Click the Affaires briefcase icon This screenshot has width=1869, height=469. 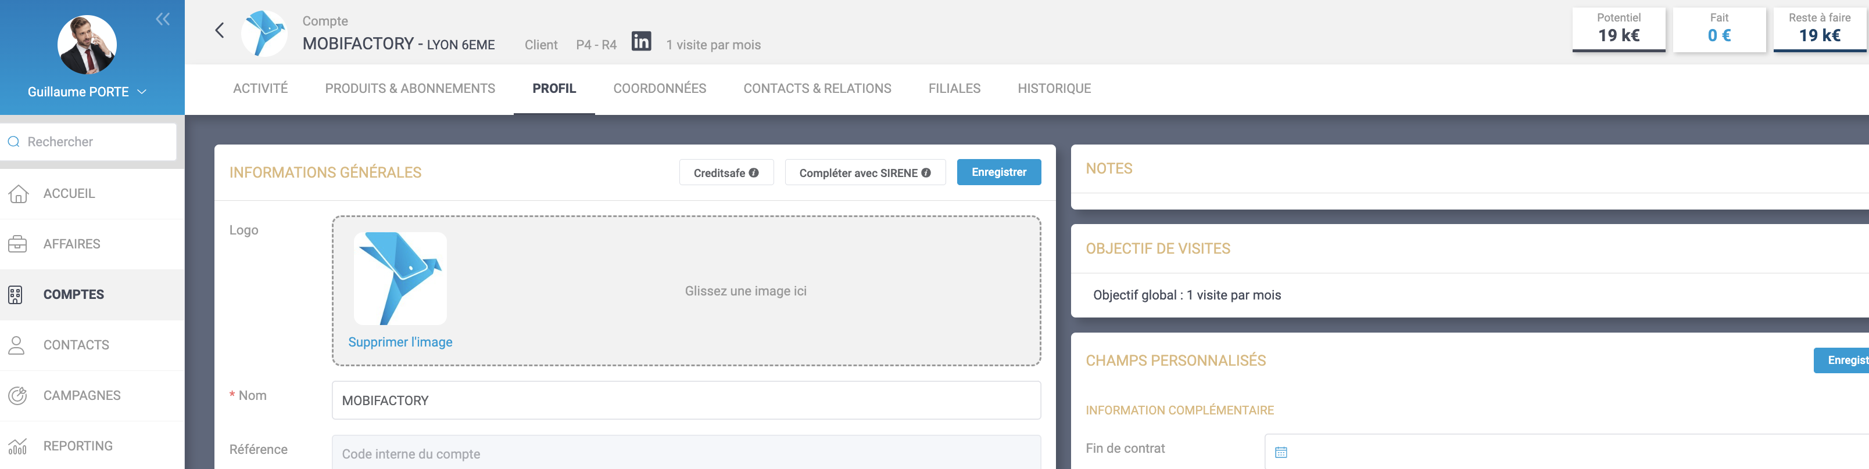coord(17,244)
